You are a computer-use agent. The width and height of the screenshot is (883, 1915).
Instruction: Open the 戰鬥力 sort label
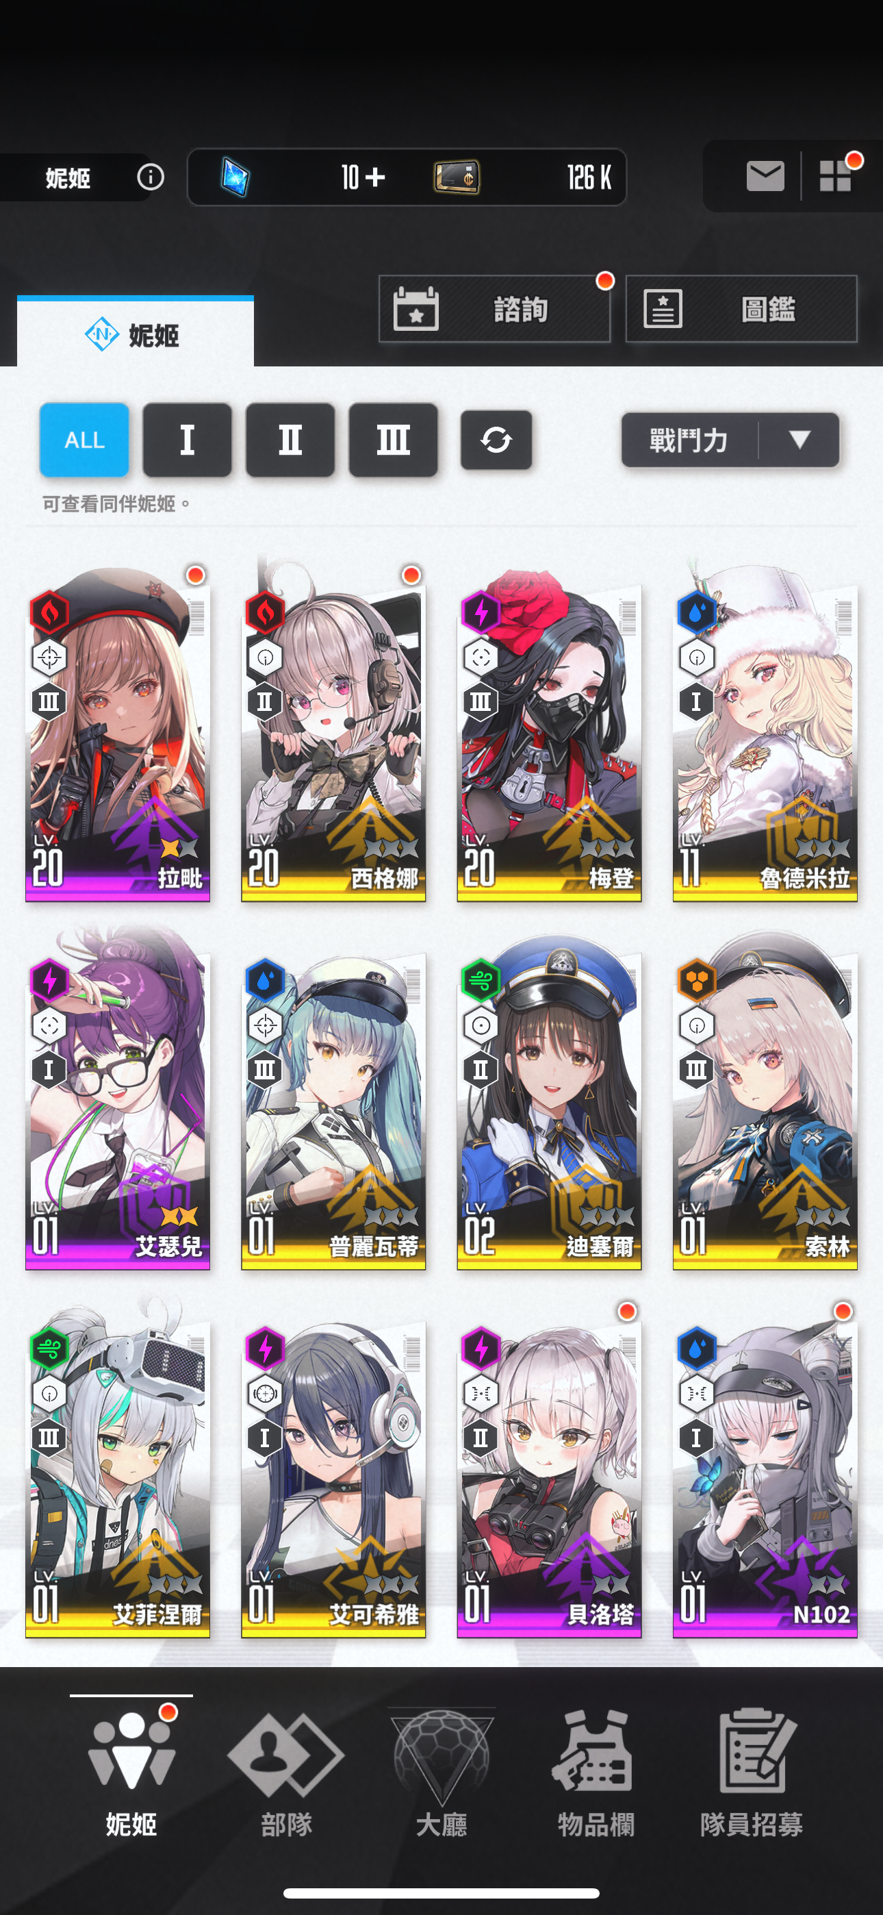point(689,440)
